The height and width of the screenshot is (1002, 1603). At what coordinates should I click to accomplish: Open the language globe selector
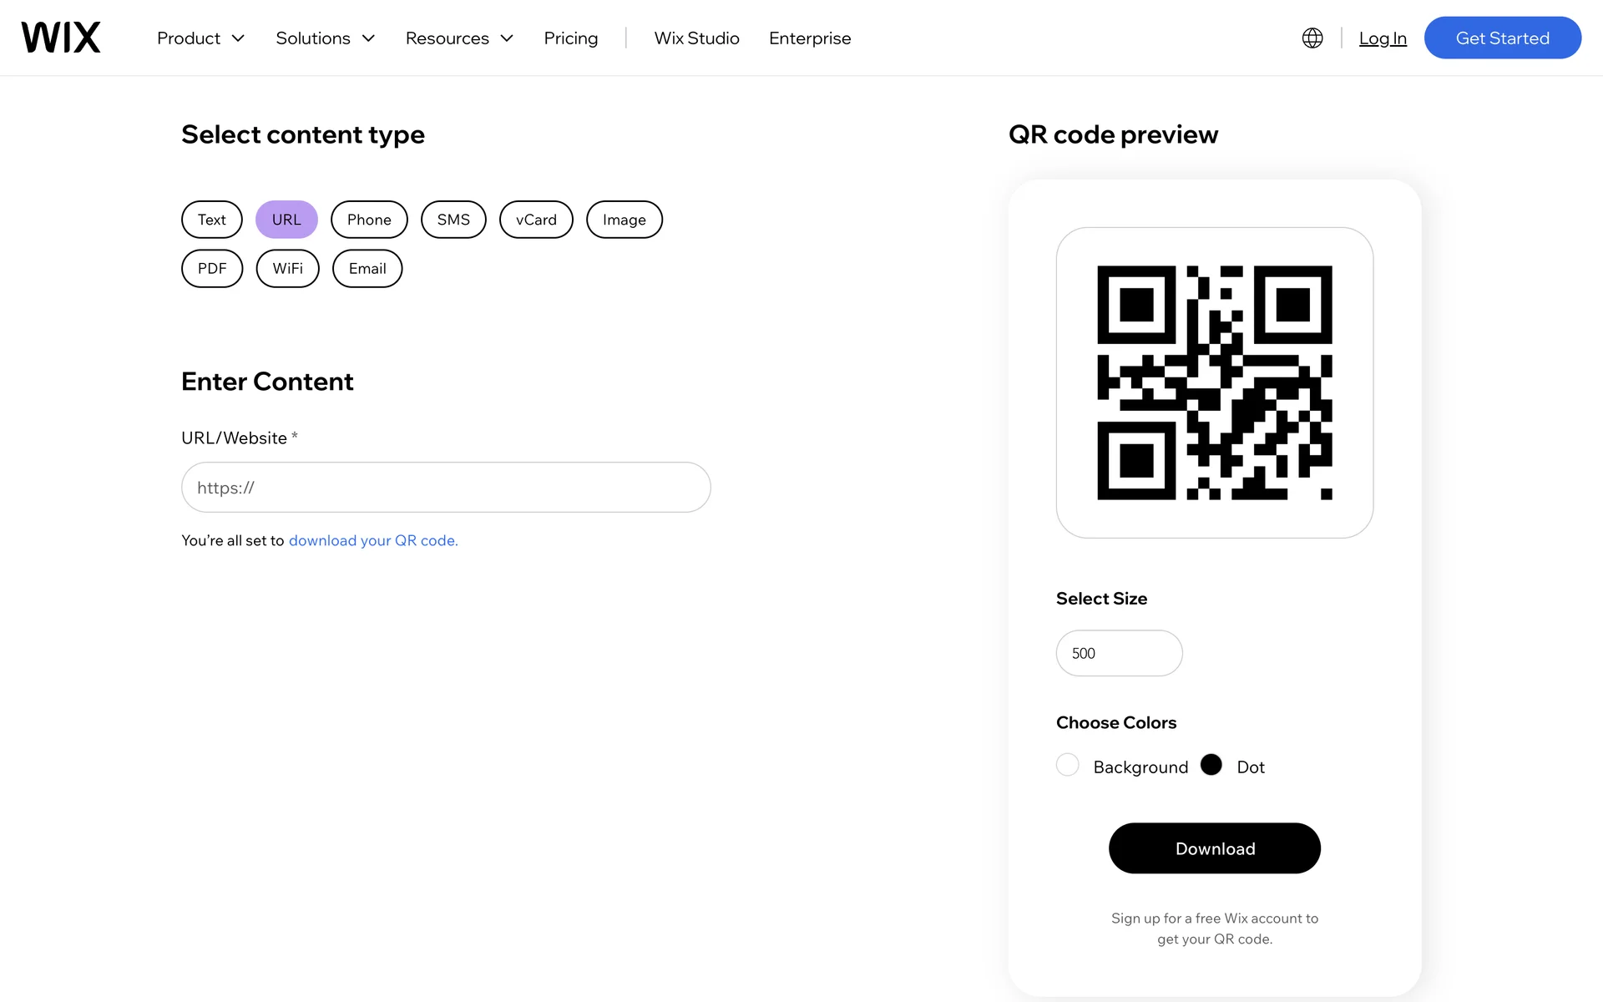tap(1312, 38)
